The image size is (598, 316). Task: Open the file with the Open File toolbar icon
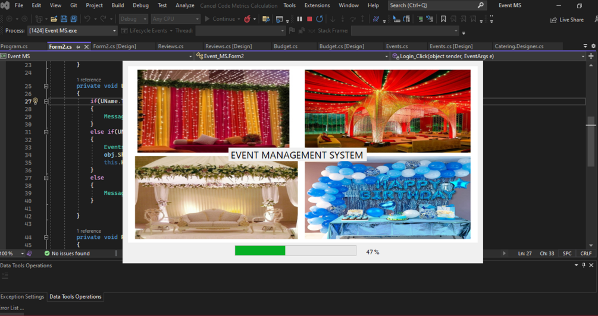(x=54, y=19)
